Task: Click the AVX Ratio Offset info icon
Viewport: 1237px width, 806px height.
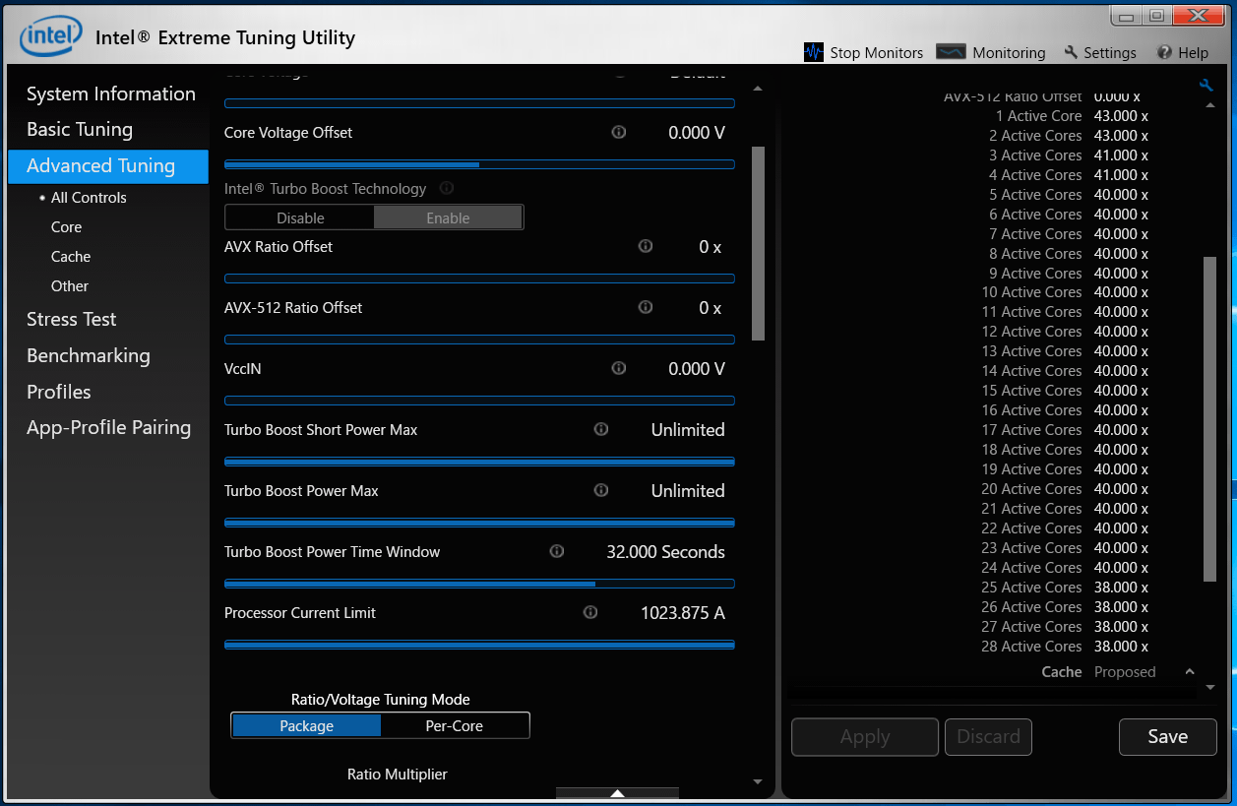Action: (646, 246)
